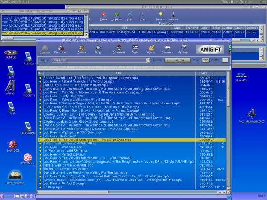267x200 pixels.
Task: Click the play icon in Transfers window
Action: (x=143, y=16)
